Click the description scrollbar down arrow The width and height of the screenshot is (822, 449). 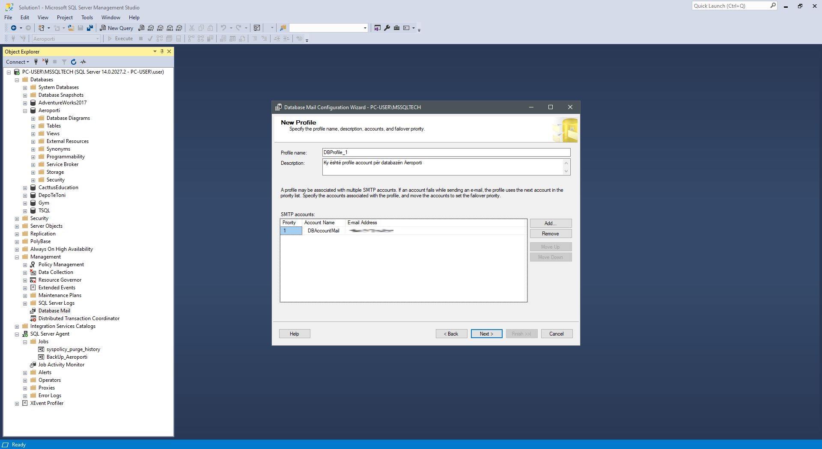pos(566,171)
